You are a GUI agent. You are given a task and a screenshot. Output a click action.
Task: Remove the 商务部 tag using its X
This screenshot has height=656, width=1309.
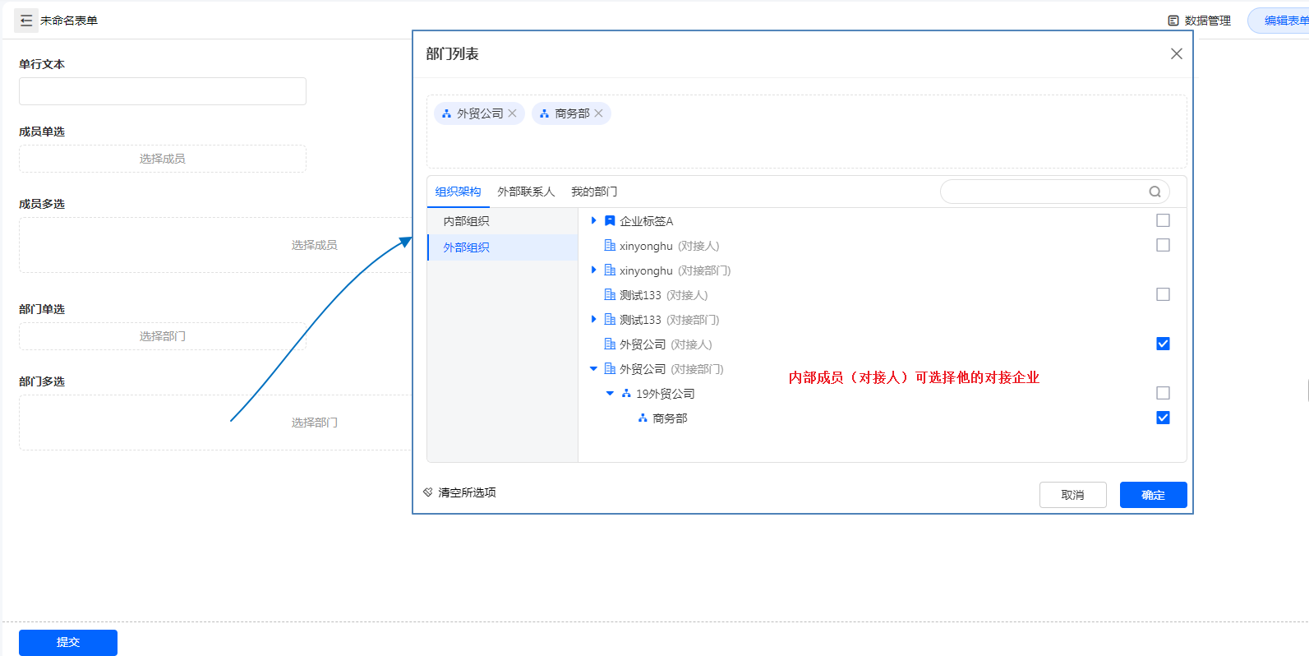[x=599, y=113]
